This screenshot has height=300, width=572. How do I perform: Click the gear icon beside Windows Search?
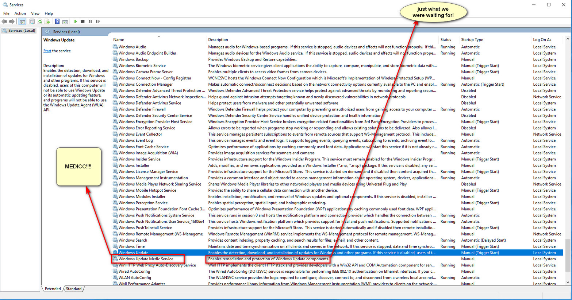(115, 240)
